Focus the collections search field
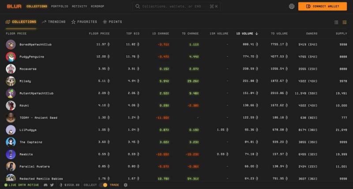This screenshot has width=353, height=189. point(176,7)
